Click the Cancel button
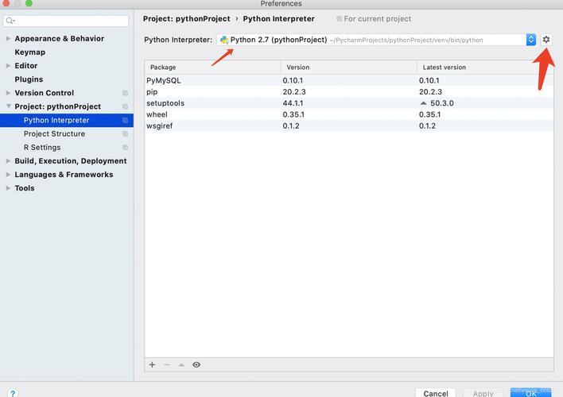The height and width of the screenshot is (397, 563). click(x=436, y=393)
